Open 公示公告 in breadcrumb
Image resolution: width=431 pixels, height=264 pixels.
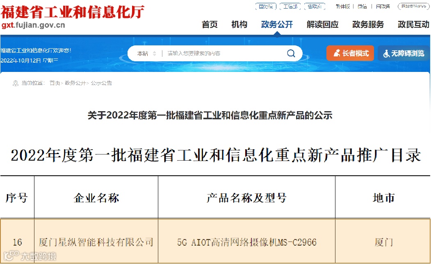tap(101, 83)
